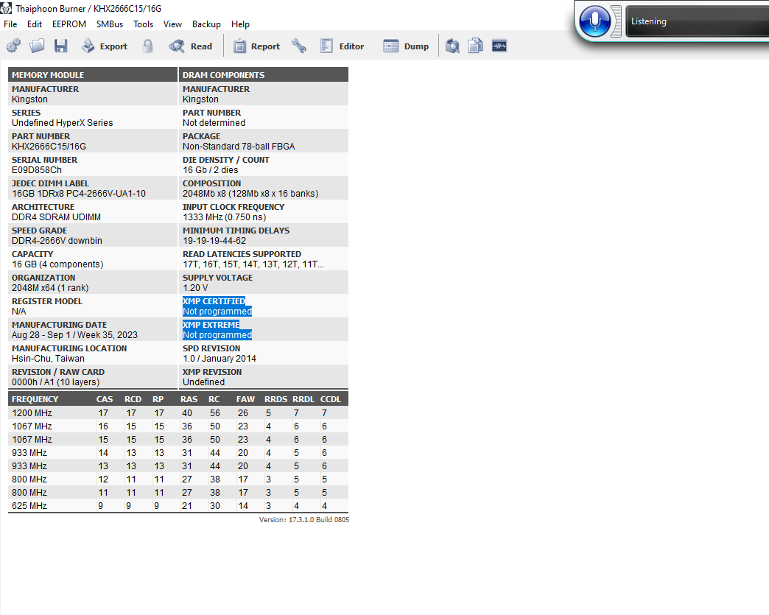Click the 1200 MHz frequency row
This screenshot has width=769, height=615.
(x=178, y=413)
